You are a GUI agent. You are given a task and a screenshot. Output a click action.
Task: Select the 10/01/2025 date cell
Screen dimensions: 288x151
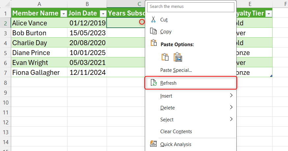tap(87, 53)
